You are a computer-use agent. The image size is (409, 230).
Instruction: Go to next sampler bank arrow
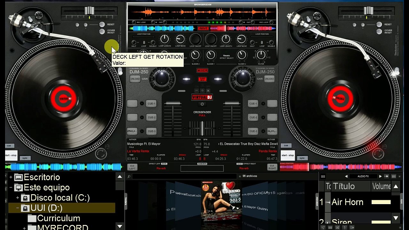click(x=380, y=176)
